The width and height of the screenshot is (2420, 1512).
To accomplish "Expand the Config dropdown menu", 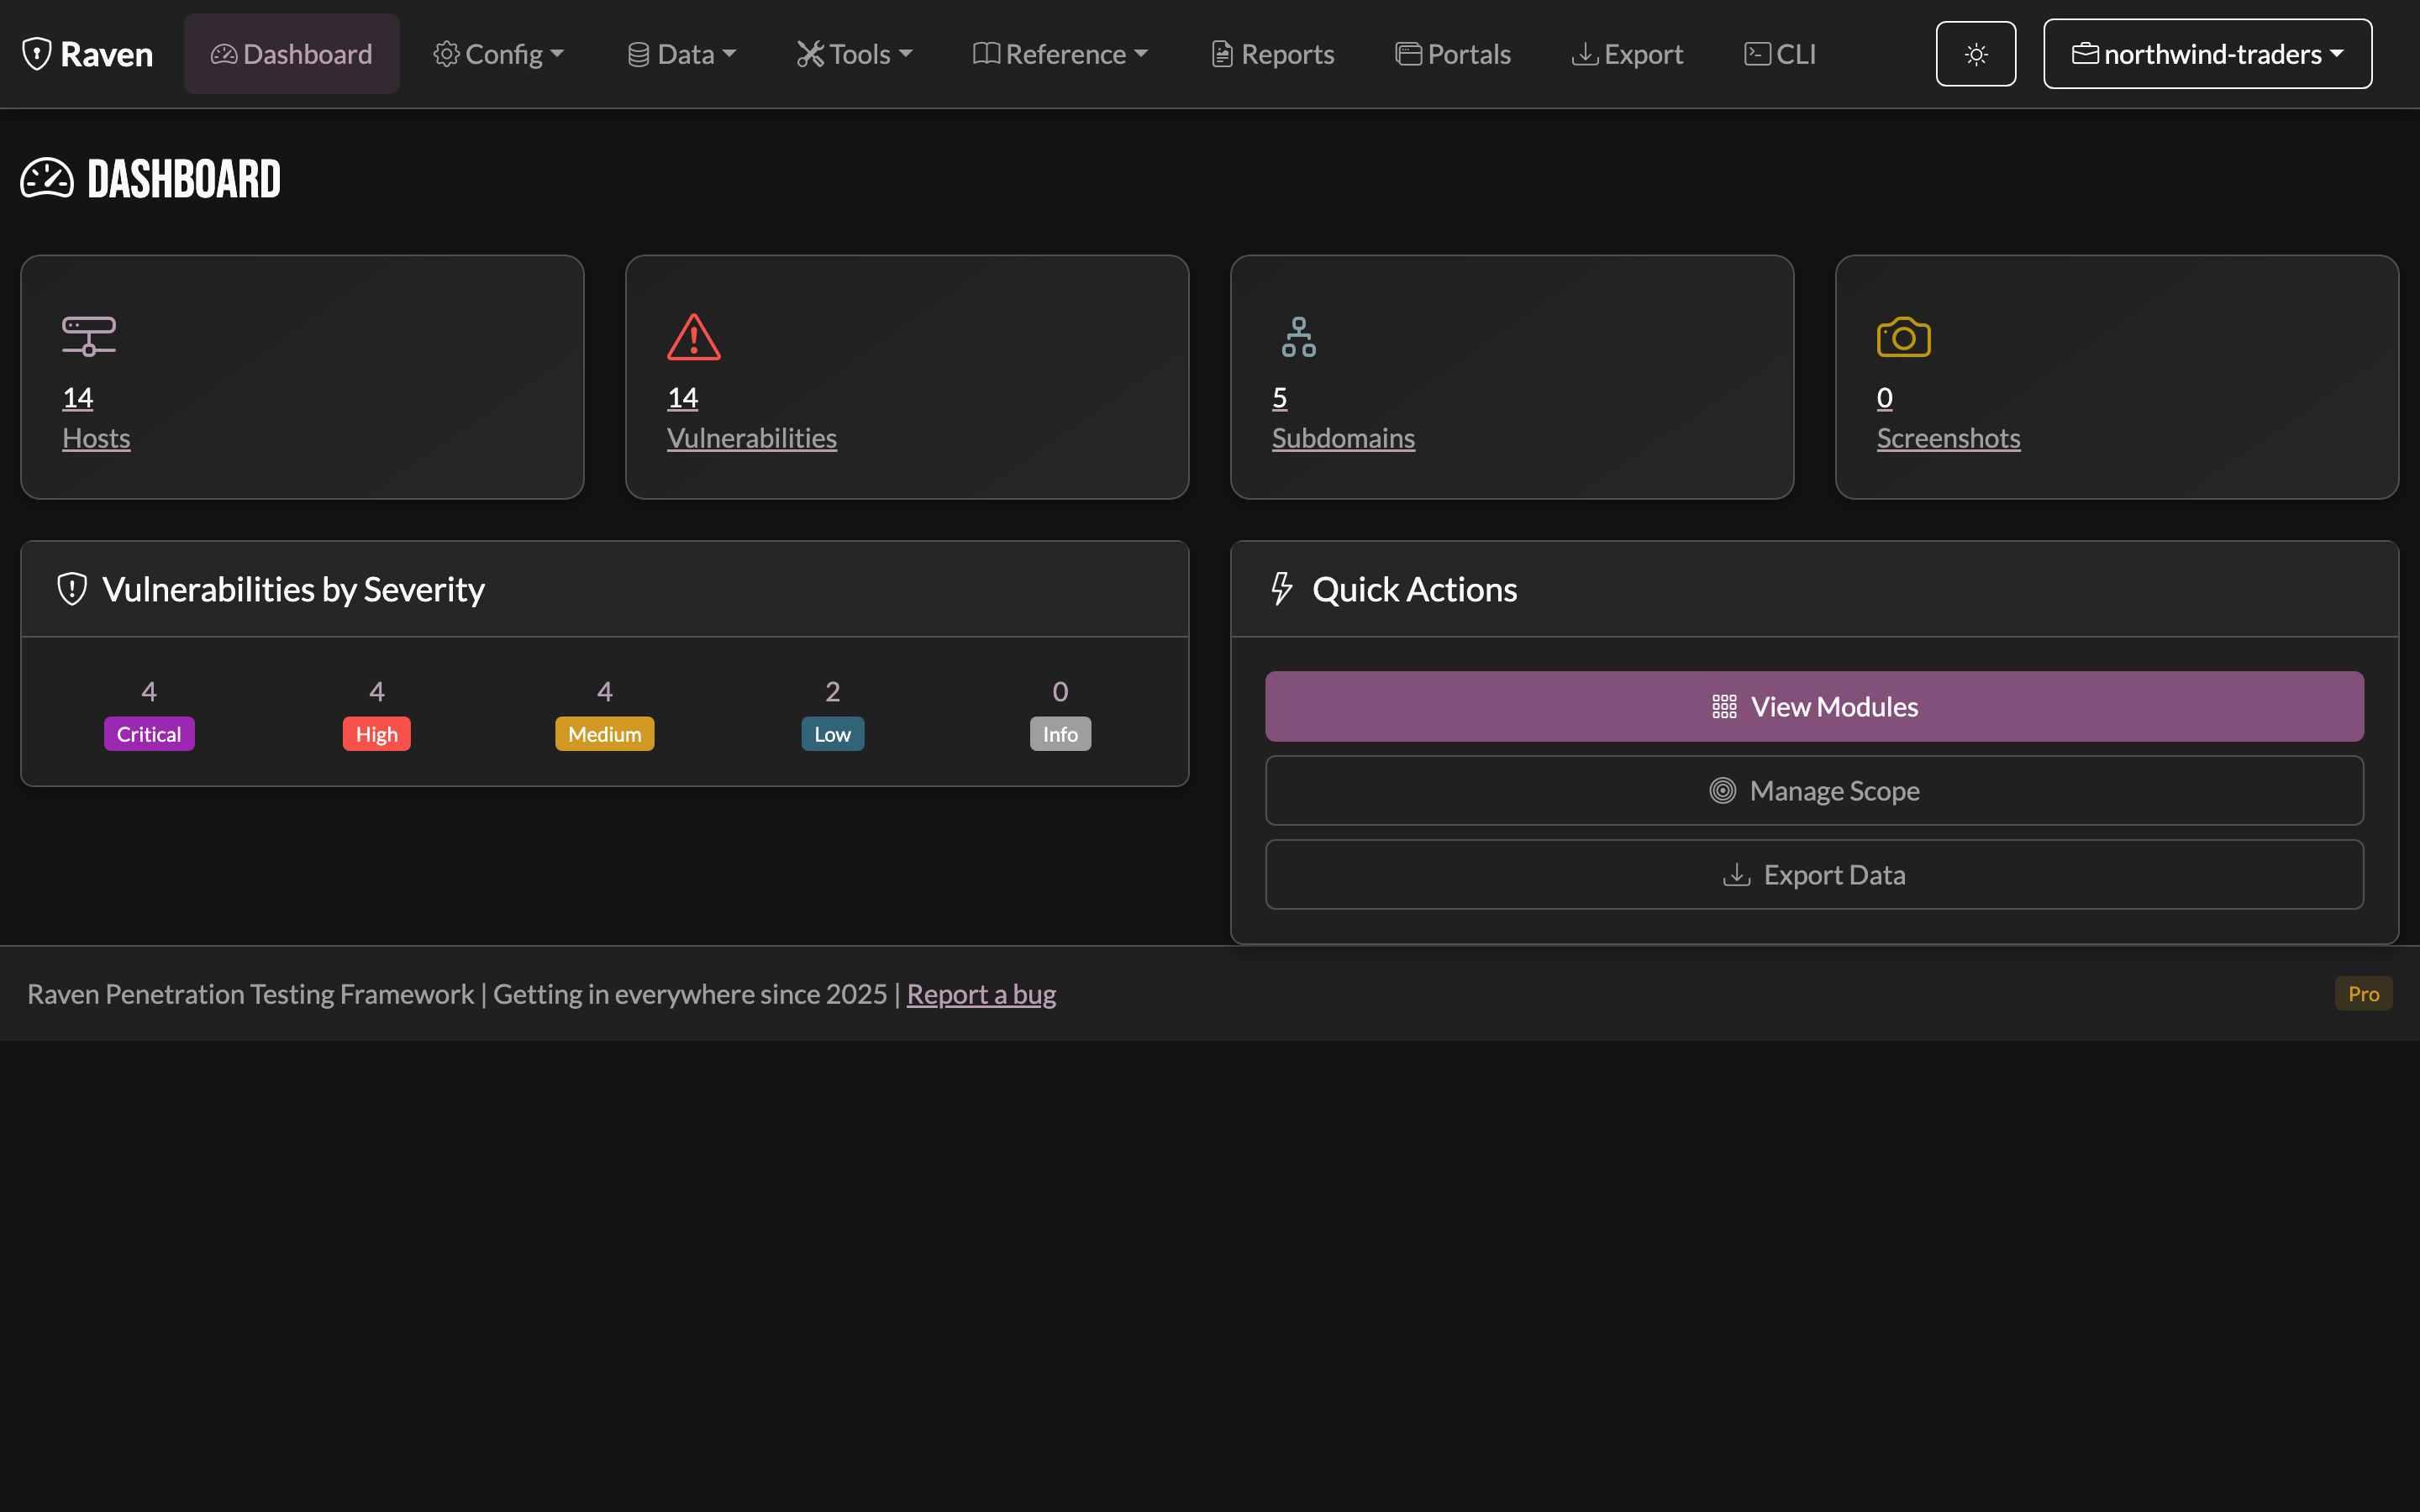I will point(499,54).
